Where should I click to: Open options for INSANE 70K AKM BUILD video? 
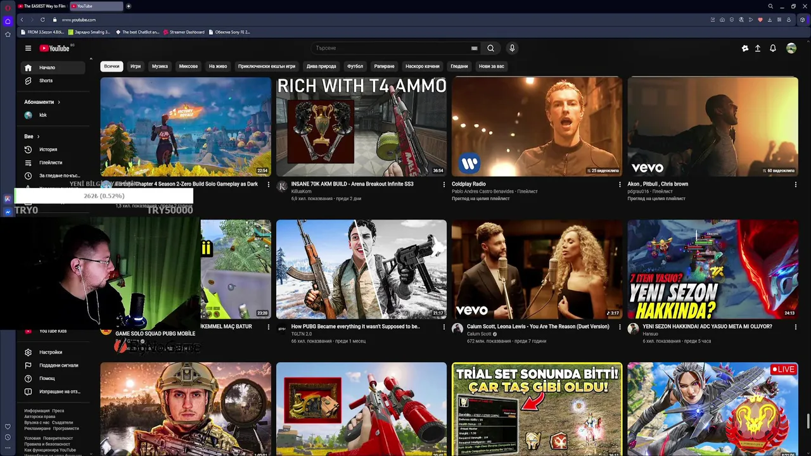[444, 184]
